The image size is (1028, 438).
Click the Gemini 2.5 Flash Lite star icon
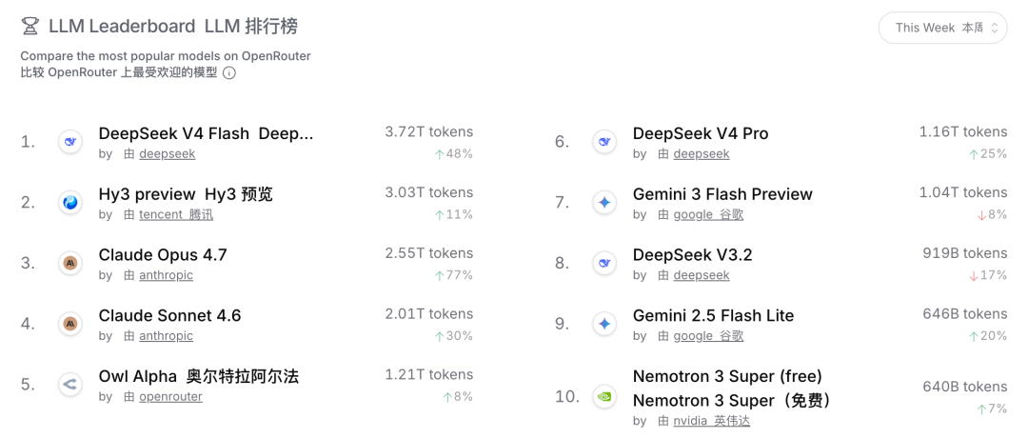pos(603,323)
